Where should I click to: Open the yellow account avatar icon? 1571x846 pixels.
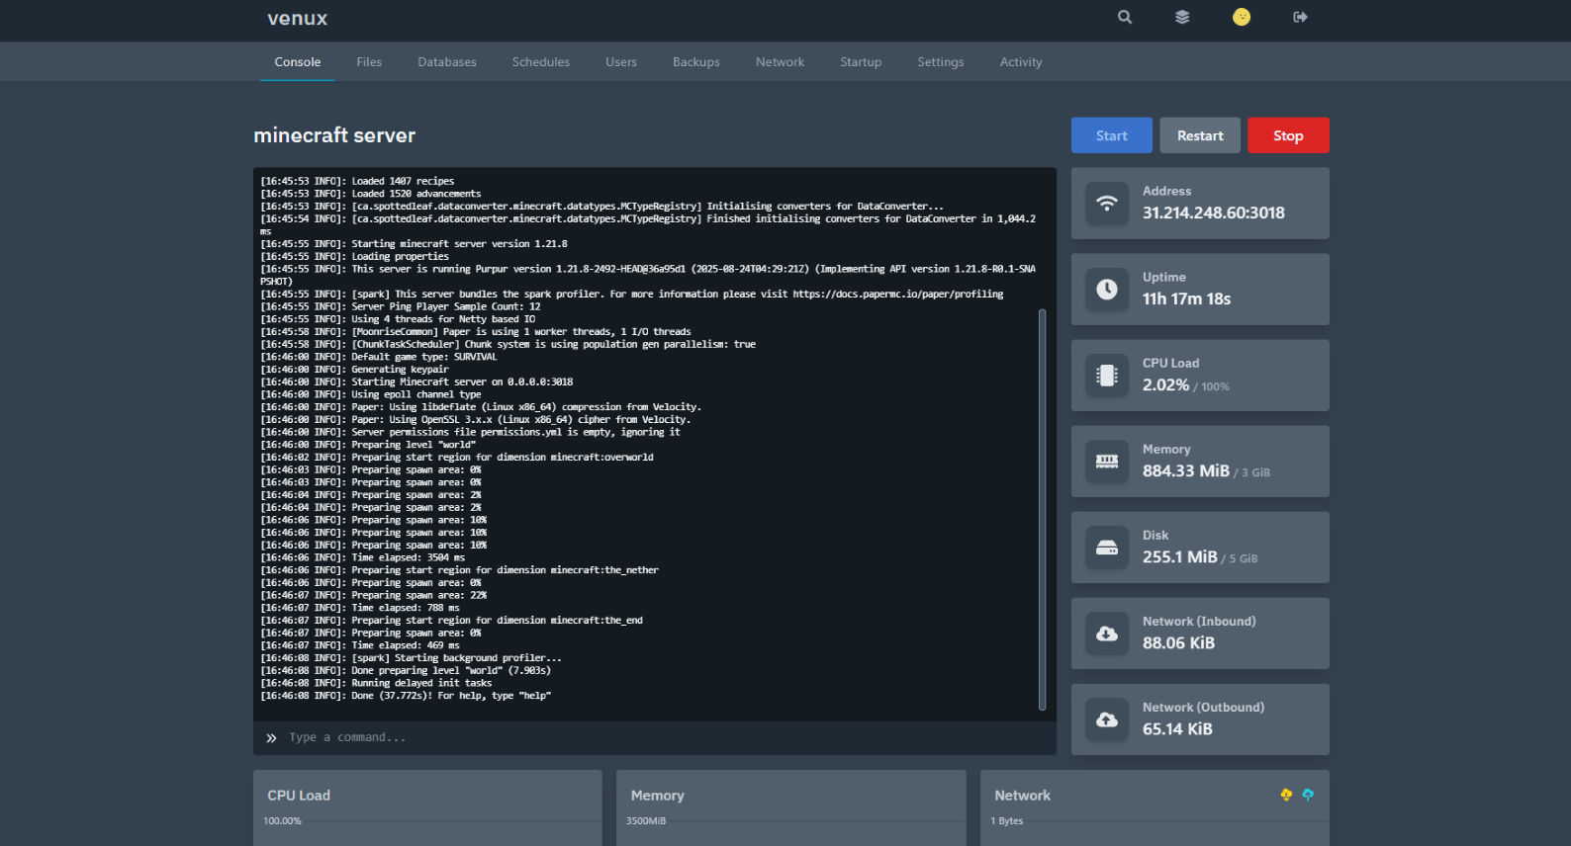pos(1242,17)
